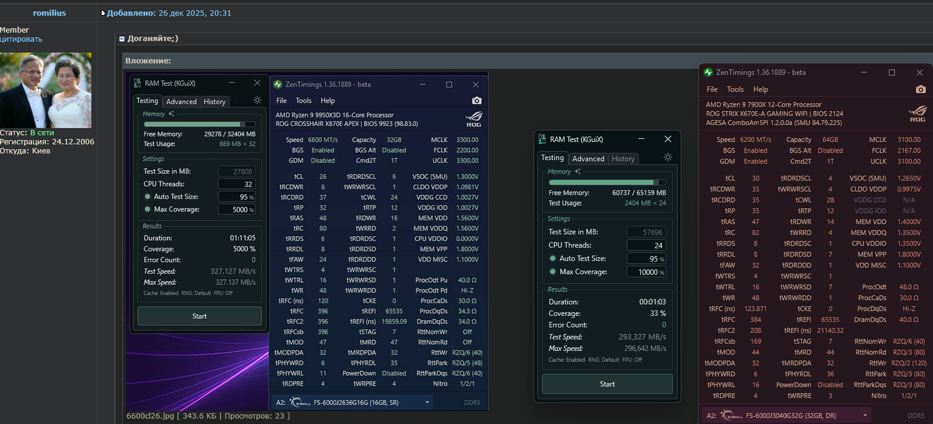Click Auto Test Size 95 % field, 24-thread window

(x=646, y=259)
